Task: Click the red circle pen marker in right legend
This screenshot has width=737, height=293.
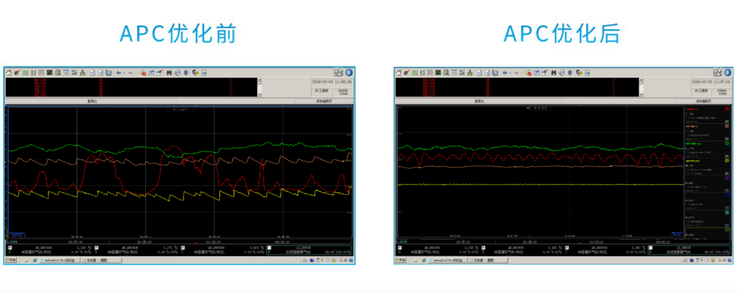Action: (x=727, y=109)
